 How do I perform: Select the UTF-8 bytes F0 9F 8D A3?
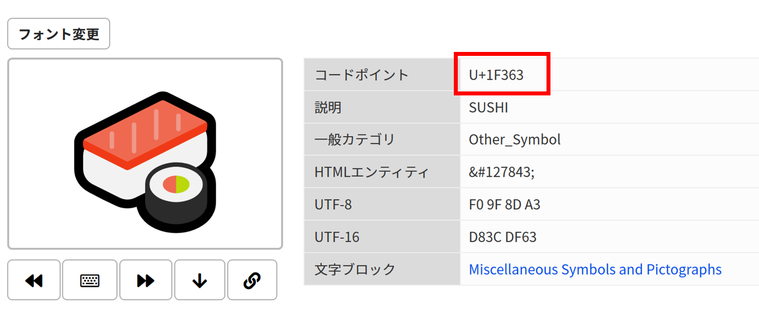point(505,204)
